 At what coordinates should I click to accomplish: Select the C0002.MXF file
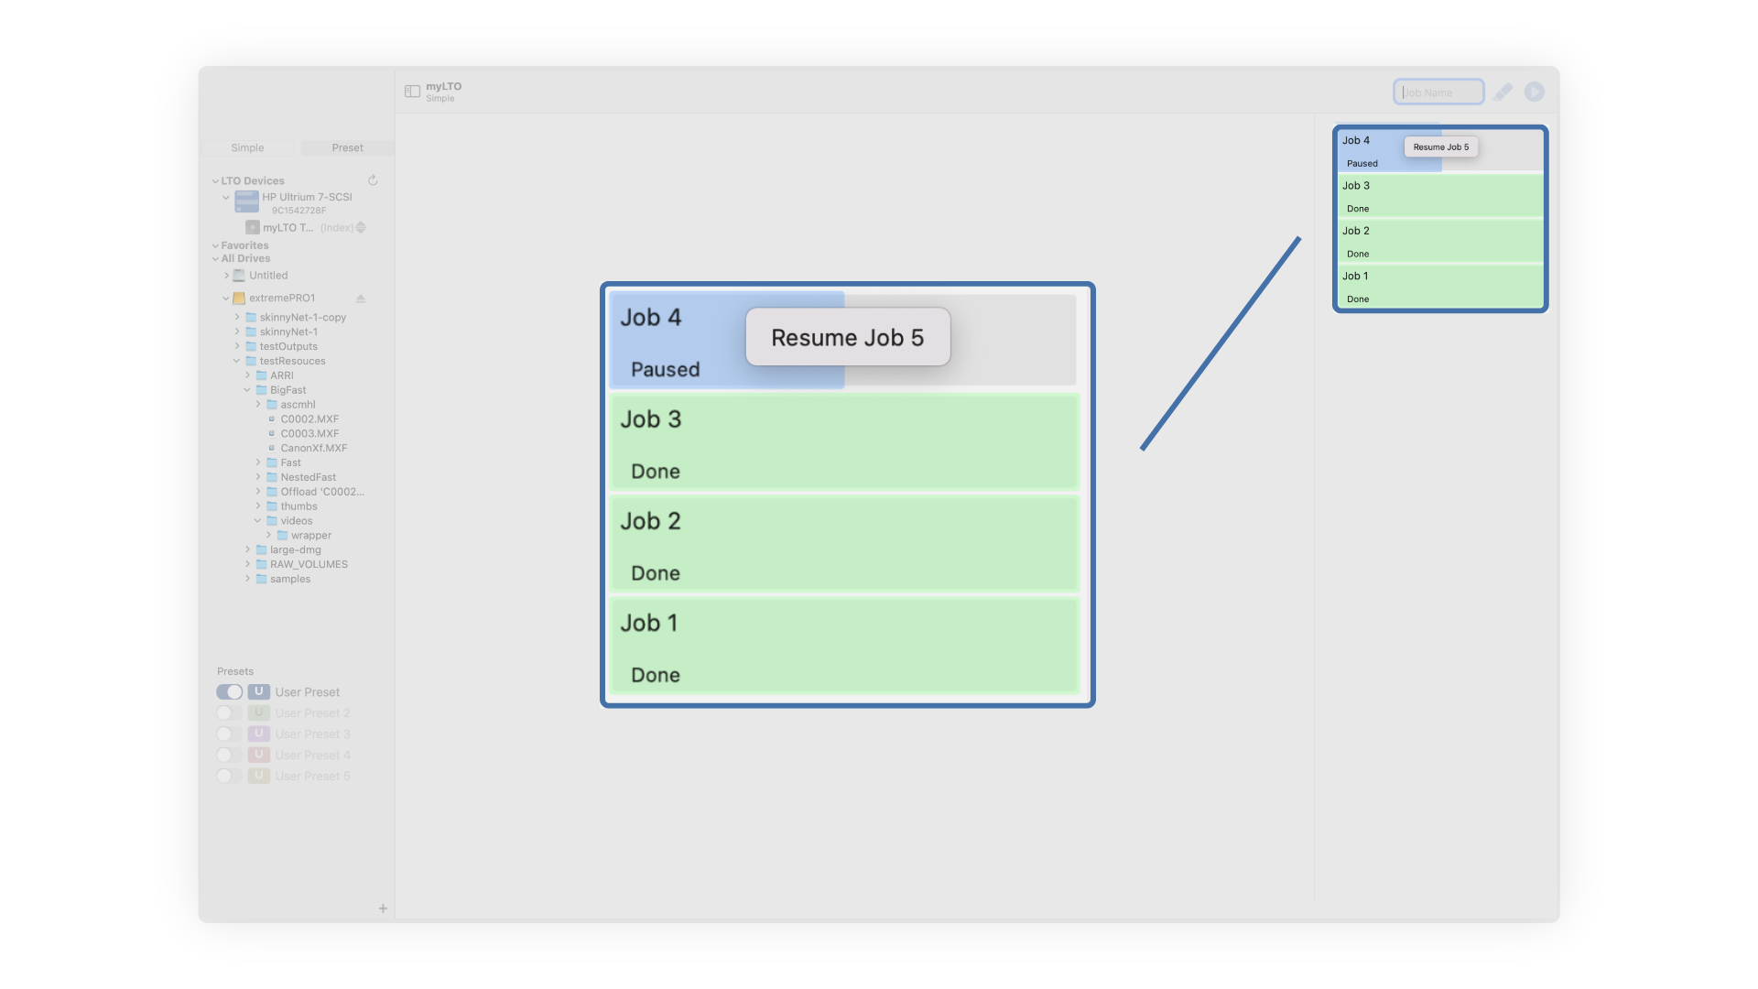(309, 419)
